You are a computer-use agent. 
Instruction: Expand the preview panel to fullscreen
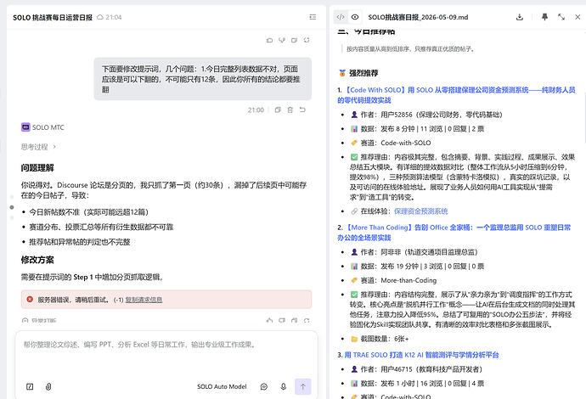[x=561, y=17]
